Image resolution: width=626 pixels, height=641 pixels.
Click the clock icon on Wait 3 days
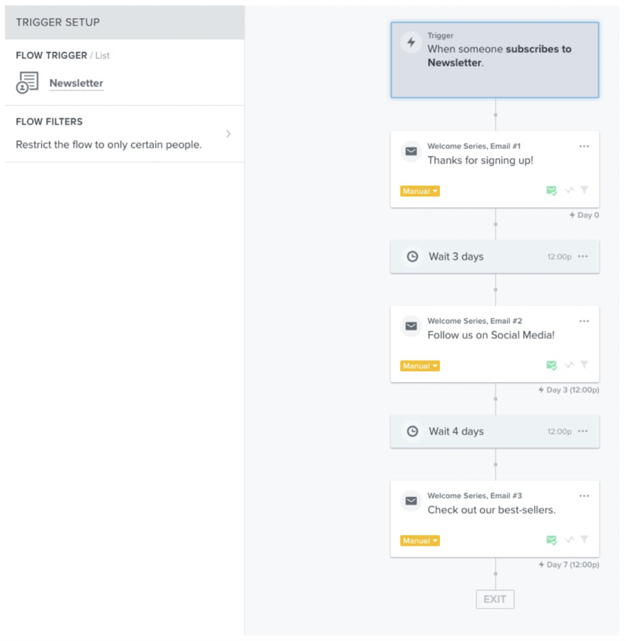point(412,257)
